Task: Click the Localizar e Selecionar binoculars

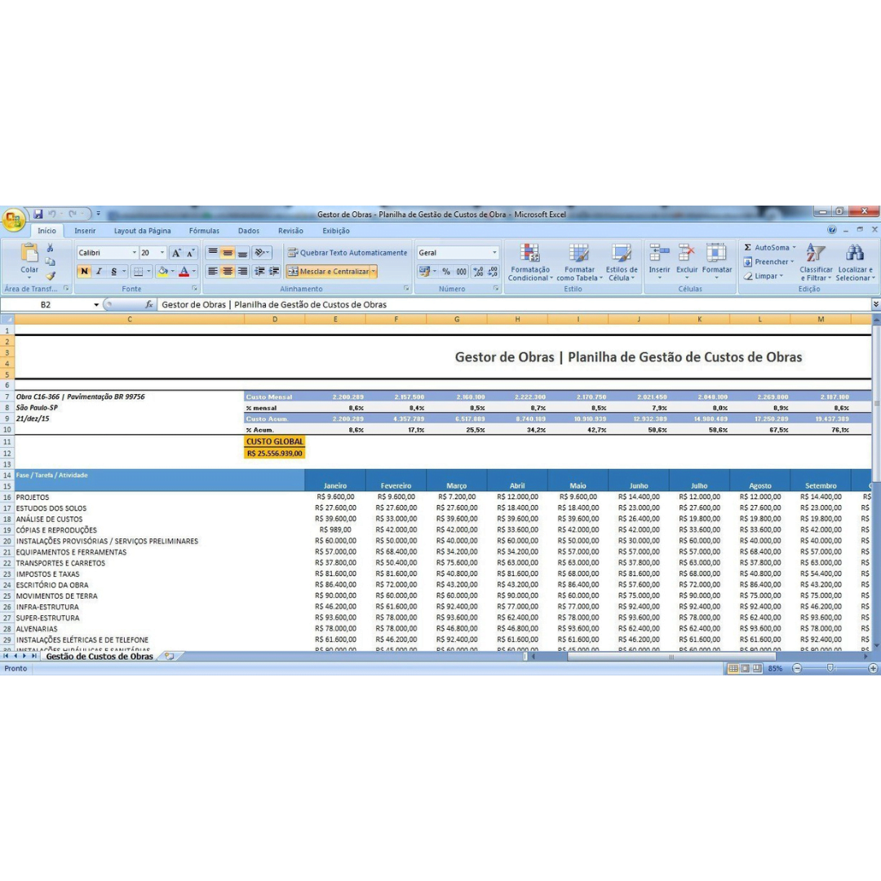Action: click(x=854, y=254)
